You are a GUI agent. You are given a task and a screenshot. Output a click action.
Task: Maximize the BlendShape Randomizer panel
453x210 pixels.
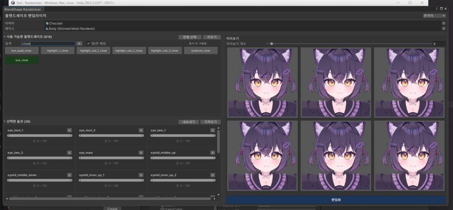pos(441,9)
